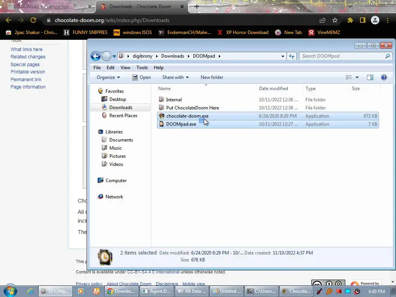Select Network in navigation pane

click(114, 197)
